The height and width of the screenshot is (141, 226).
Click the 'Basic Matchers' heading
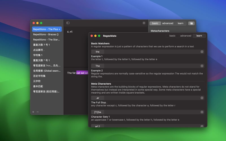(x=100, y=43)
